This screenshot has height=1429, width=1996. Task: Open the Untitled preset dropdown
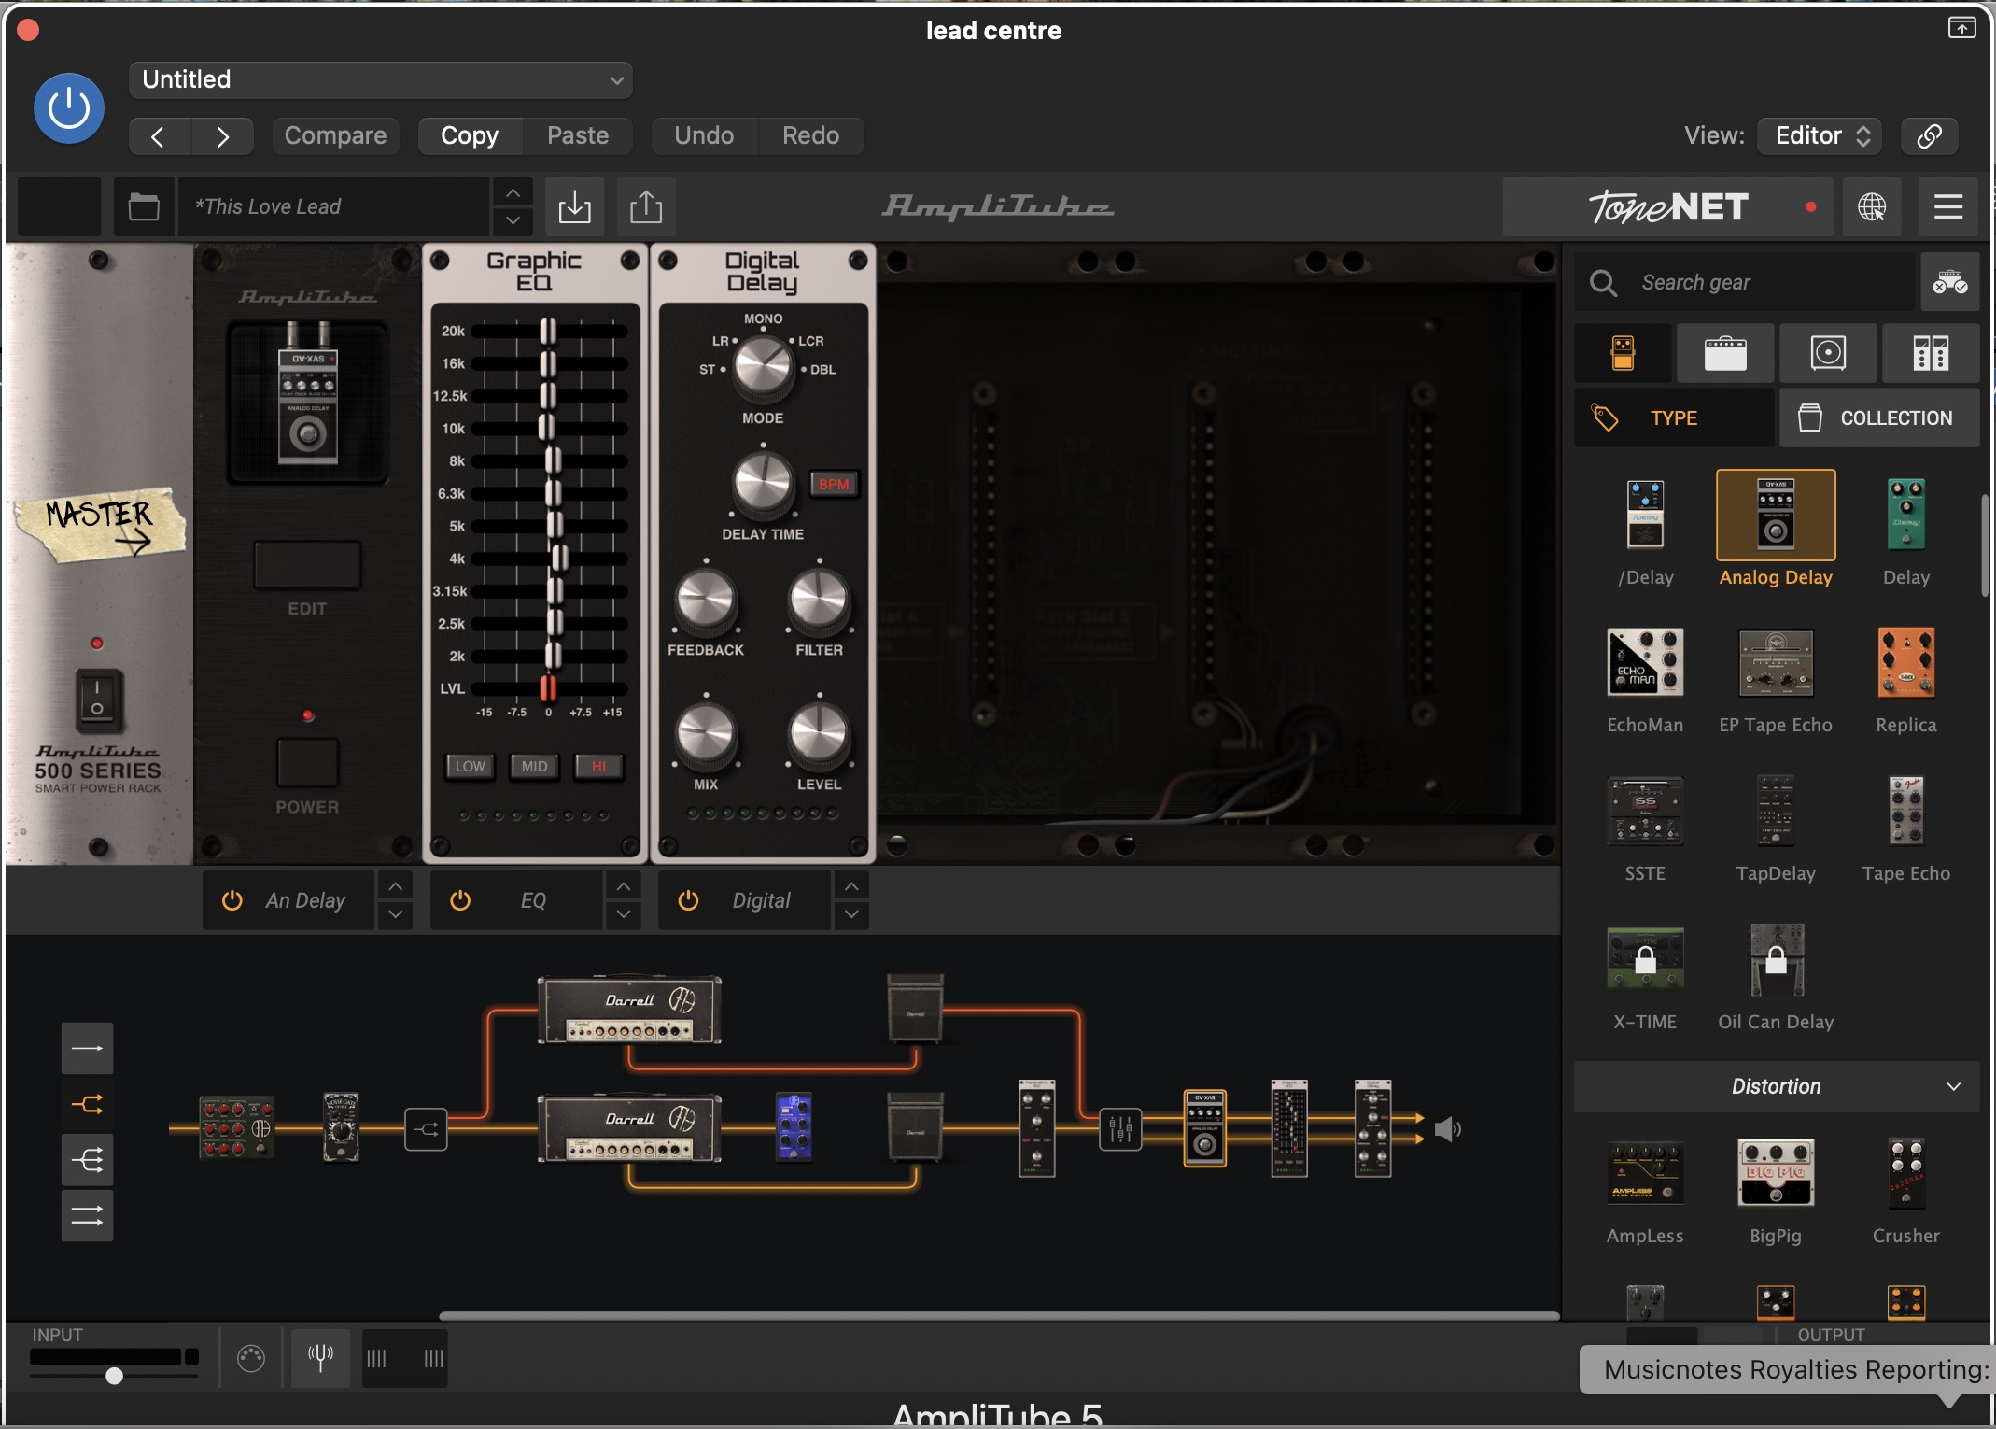[x=381, y=80]
